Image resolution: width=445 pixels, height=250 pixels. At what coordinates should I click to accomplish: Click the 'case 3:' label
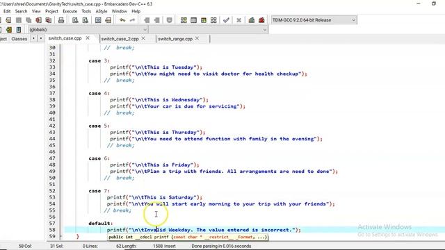coord(99,60)
